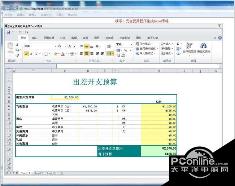The width and height of the screenshot is (235, 186).
Task: Open the 宋体 font name dropdown
Action: (56, 46)
